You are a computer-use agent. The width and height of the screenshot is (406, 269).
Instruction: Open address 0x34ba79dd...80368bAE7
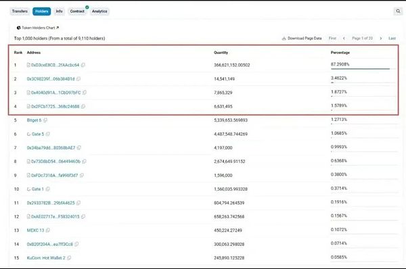tap(51, 148)
